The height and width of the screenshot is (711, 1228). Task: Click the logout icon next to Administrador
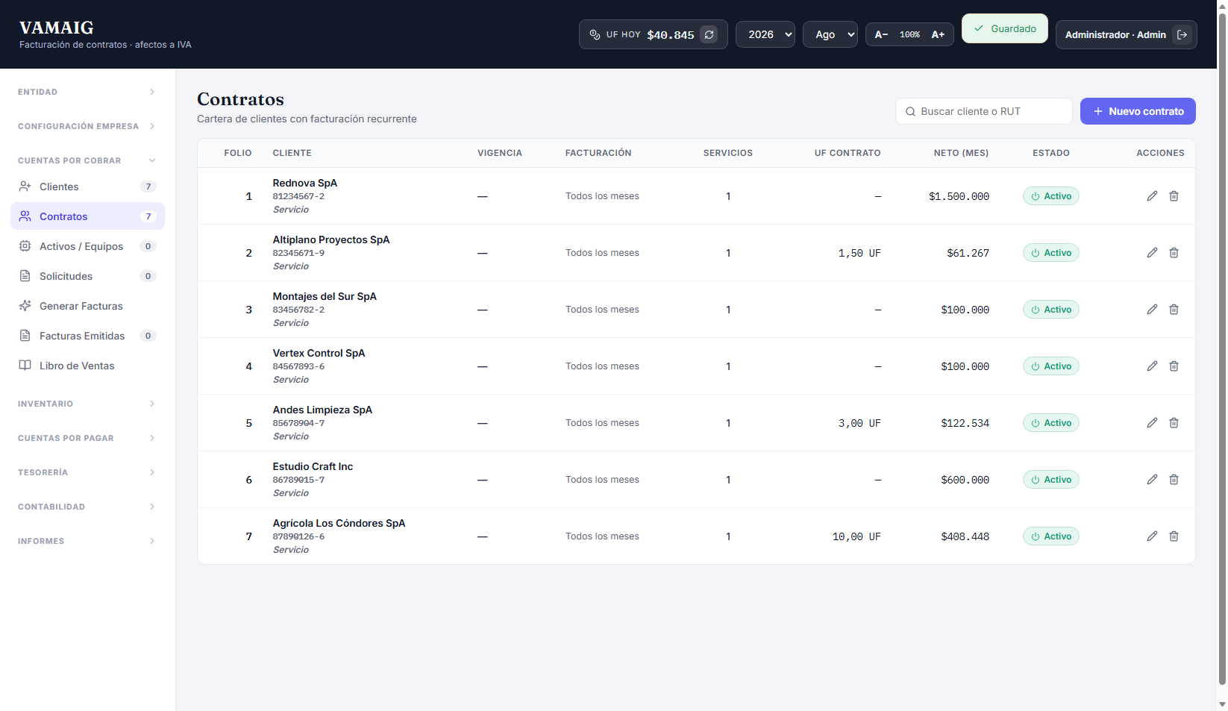click(x=1182, y=34)
